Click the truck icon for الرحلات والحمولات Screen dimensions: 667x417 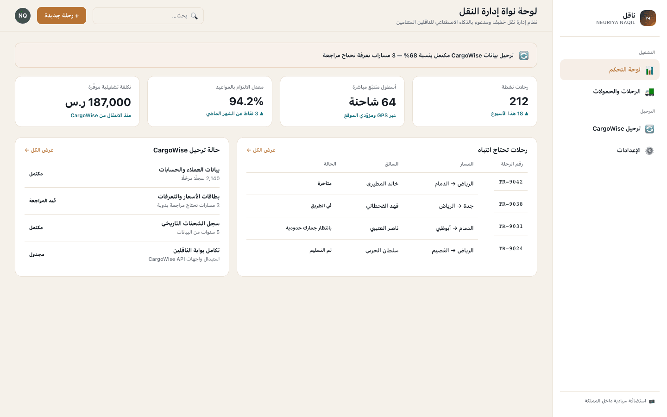point(649,92)
